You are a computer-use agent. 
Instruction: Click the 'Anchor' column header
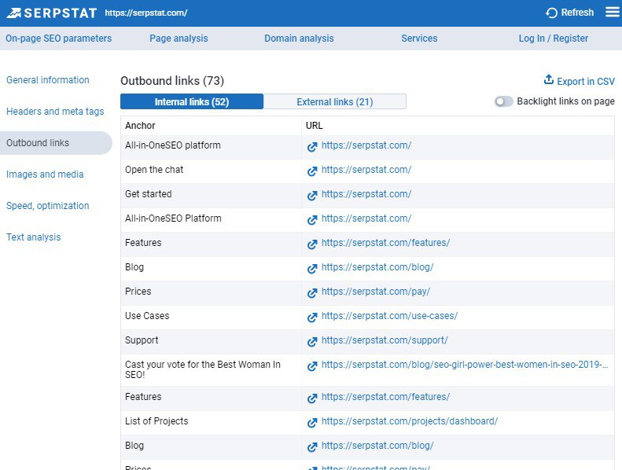click(x=140, y=126)
